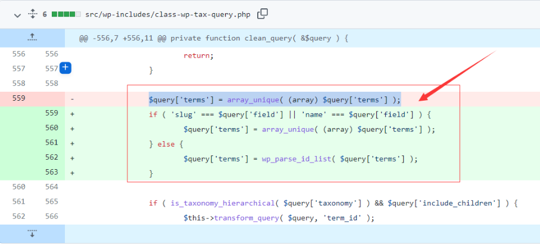Click the minus marker on deleted line
Viewport: 540px width, 246px height.
(72, 99)
